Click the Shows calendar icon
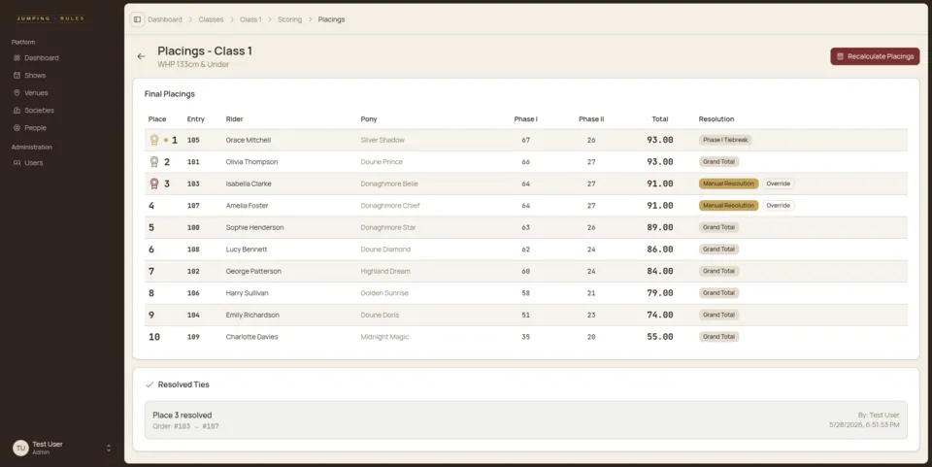This screenshot has width=932, height=467. 17,76
